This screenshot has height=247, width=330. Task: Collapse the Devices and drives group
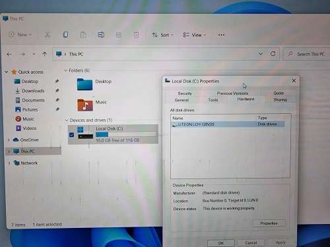(x=66, y=120)
